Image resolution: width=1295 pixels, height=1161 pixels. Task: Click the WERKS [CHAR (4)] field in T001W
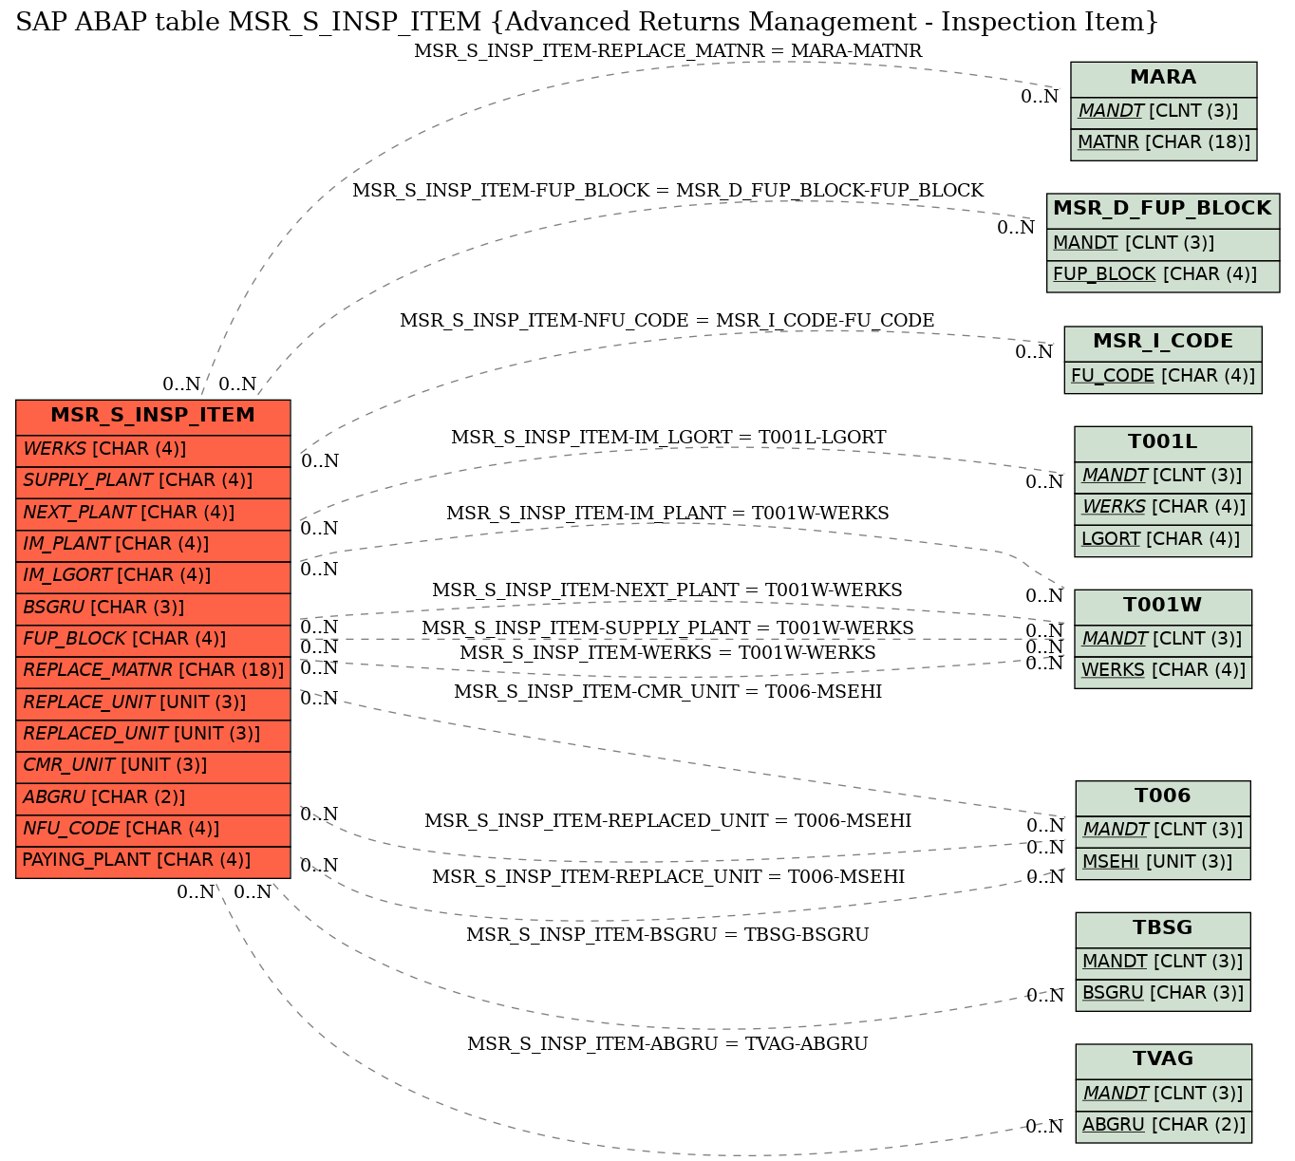click(x=1163, y=671)
